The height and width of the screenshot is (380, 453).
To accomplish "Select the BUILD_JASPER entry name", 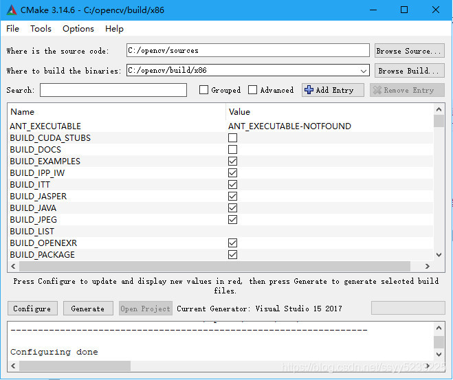I will [x=38, y=197].
